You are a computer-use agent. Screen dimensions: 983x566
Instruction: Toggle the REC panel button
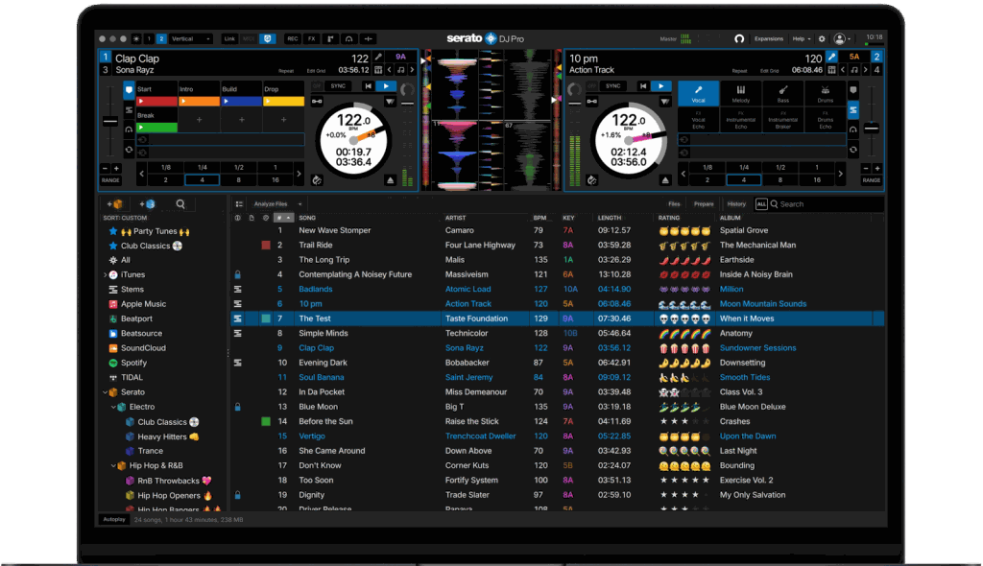click(x=292, y=39)
